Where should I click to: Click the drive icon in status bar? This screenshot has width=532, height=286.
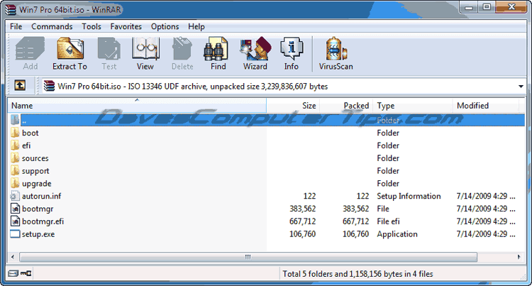tap(13, 273)
